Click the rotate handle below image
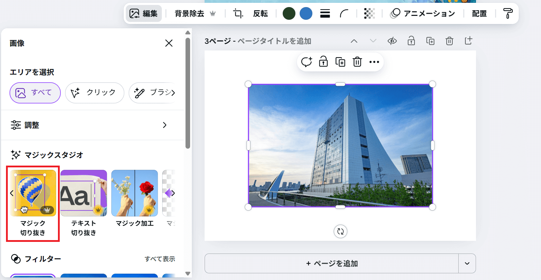Screen dimensions: 541x280 [341, 232]
